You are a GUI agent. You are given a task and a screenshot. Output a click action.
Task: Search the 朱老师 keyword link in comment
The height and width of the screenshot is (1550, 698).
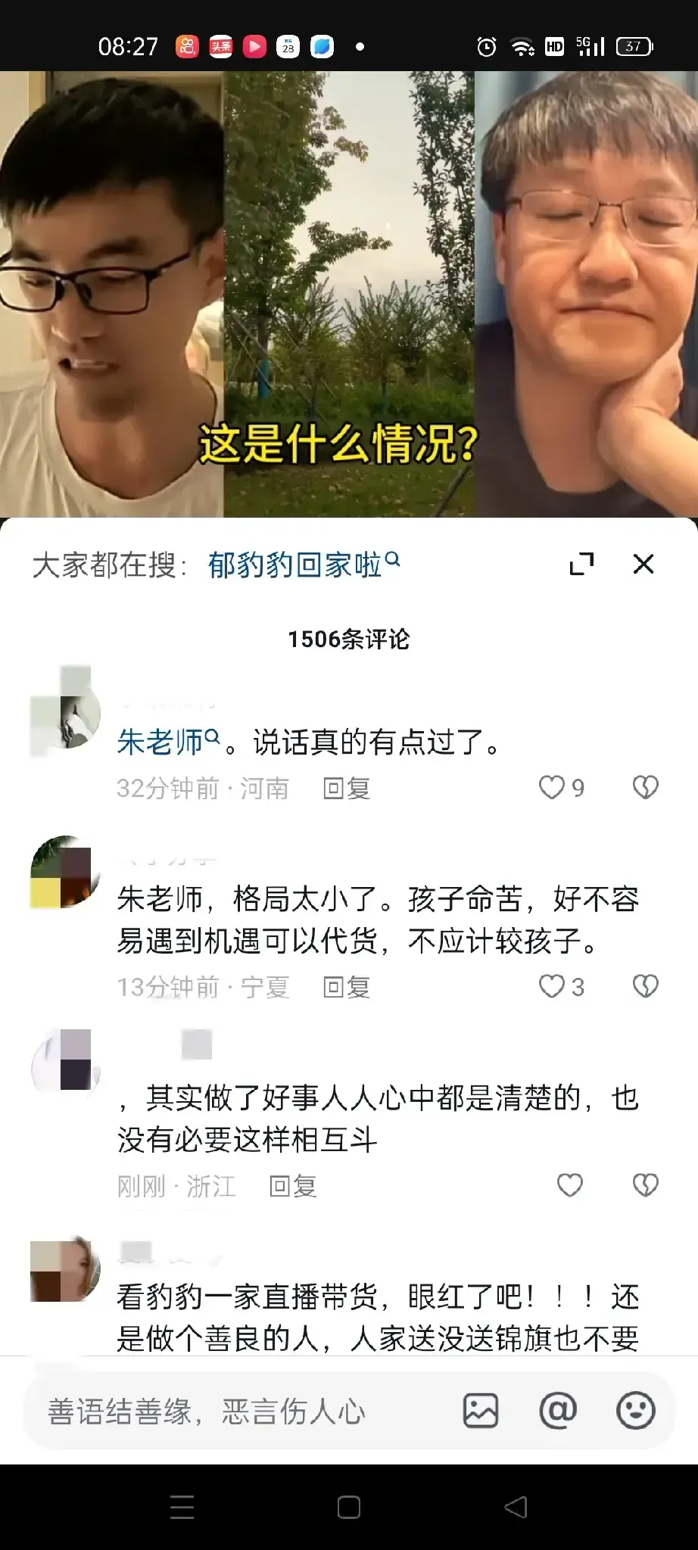click(167, 742)
